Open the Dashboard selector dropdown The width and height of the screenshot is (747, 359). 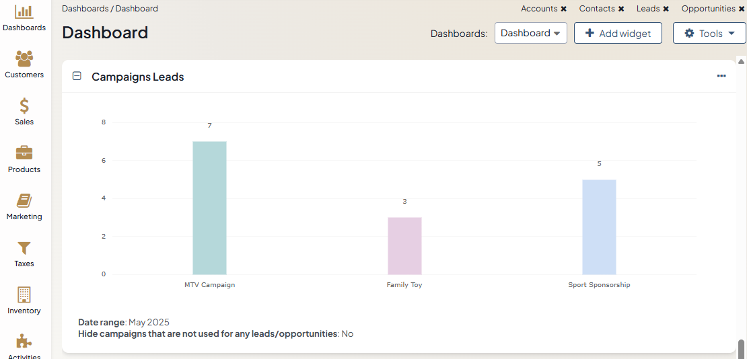pos(530,33)
